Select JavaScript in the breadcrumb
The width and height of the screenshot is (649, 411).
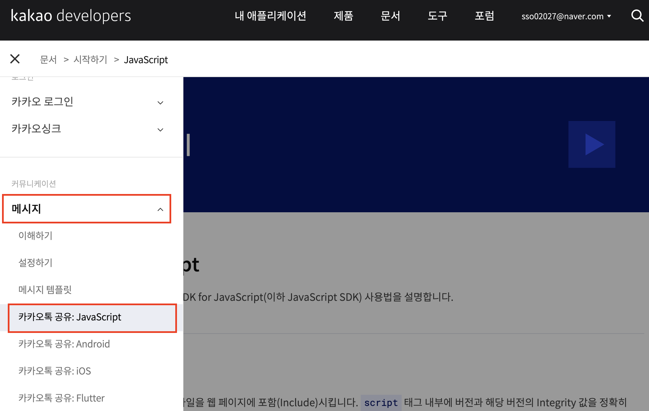[x=146, y=60]
